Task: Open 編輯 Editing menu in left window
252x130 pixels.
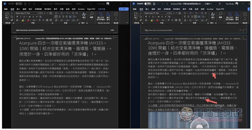Action: click(92, 16)
